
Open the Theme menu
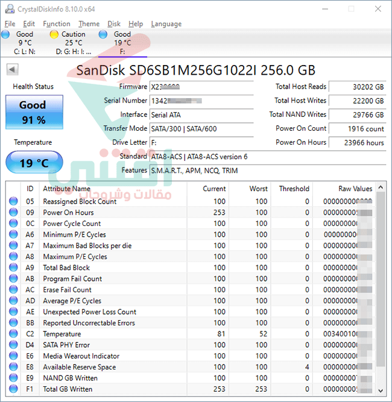89,24
